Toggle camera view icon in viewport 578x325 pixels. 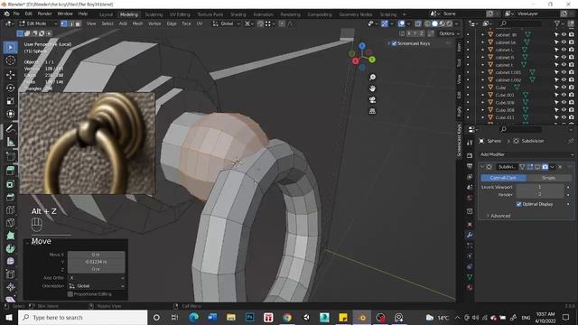coord(372,100)
